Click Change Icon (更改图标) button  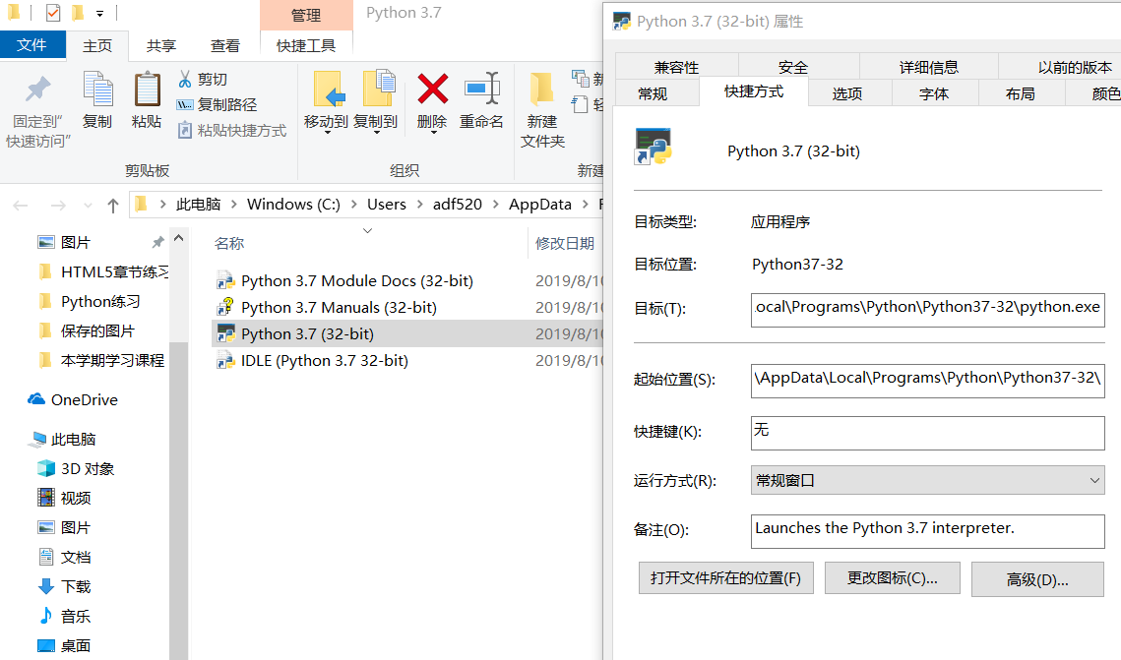[x=893, y=577]
